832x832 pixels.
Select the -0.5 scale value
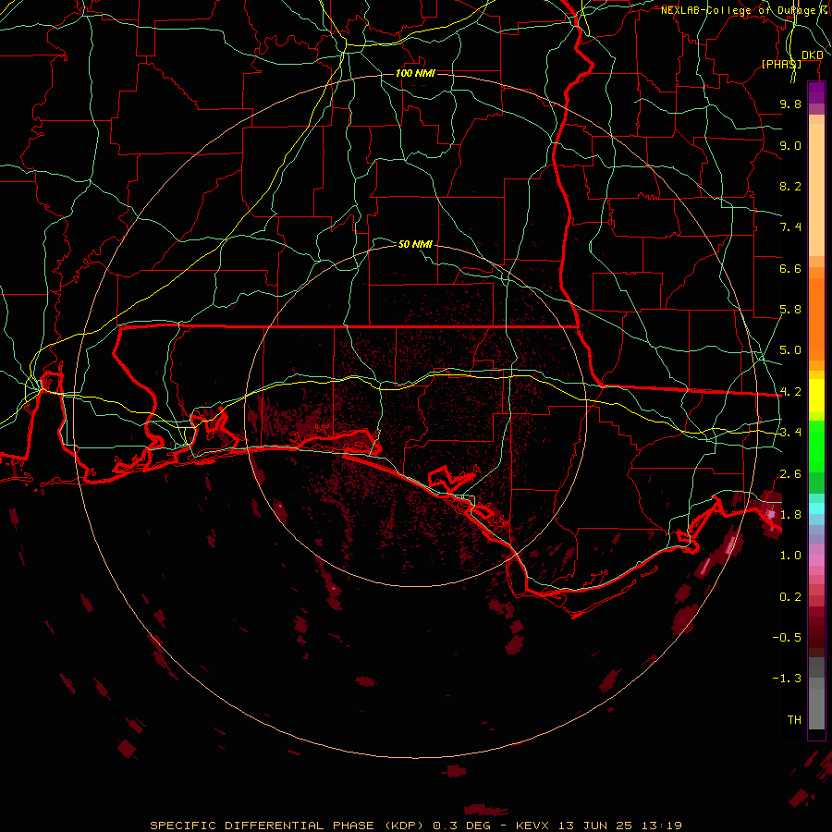coord(787,638)
